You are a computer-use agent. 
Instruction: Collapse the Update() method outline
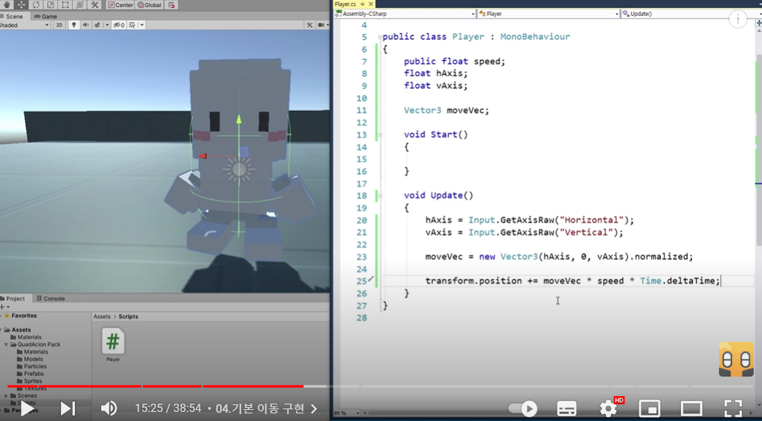click(x=380, y=196)
